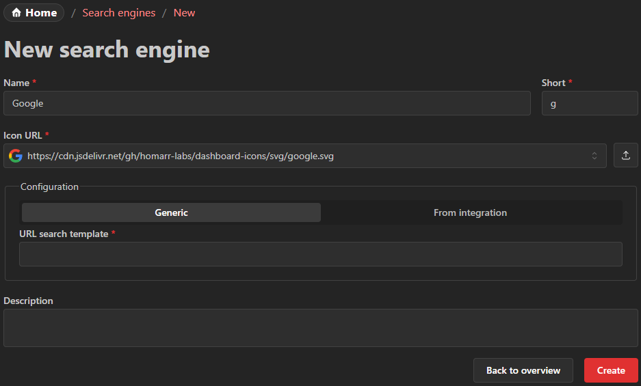Click the Icon URL text box
The image size is (641, 386).
point(301,156)
